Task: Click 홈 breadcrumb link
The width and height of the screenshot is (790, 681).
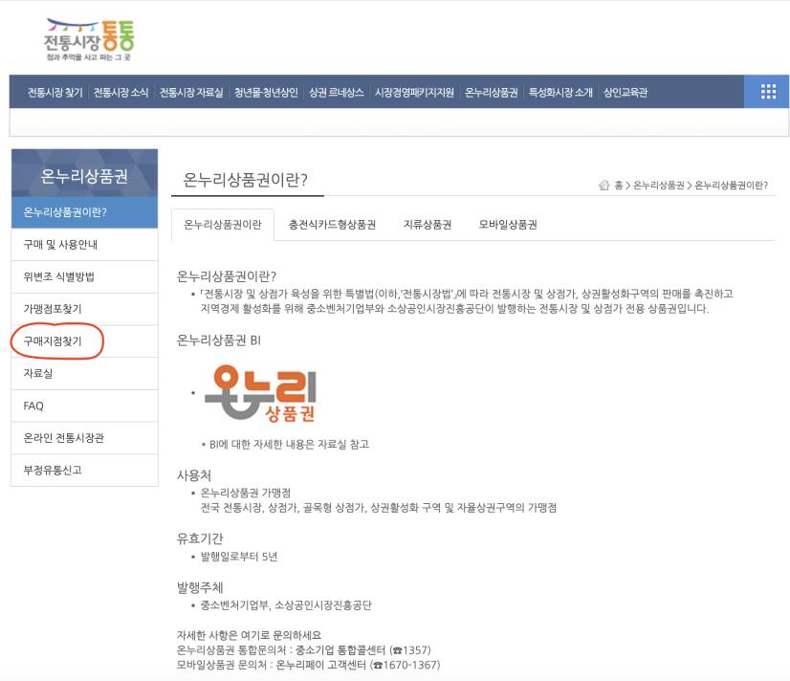Action: 618,186
